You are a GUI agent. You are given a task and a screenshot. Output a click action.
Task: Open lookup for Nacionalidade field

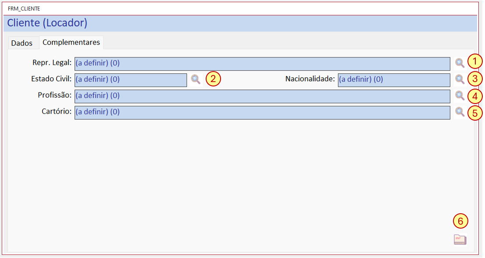click(460, 79)
